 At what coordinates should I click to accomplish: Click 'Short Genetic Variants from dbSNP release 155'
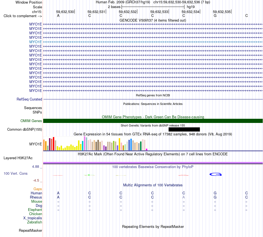tap(153, 125)
